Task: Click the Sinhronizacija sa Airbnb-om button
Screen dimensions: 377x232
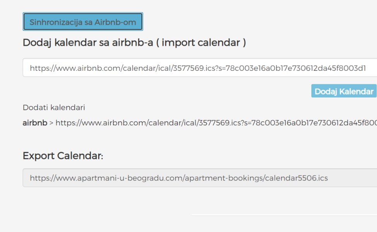Action: 83,22
